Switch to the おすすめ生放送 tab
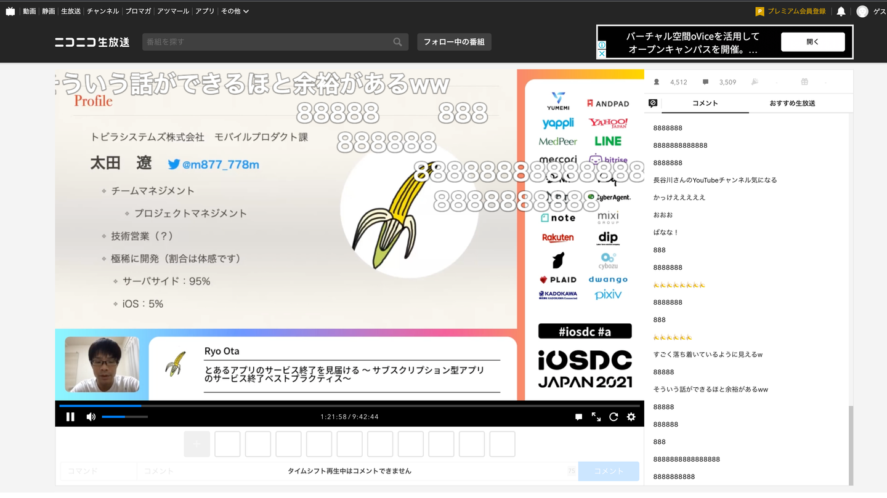887x498 pixels. tap(792, 103)
